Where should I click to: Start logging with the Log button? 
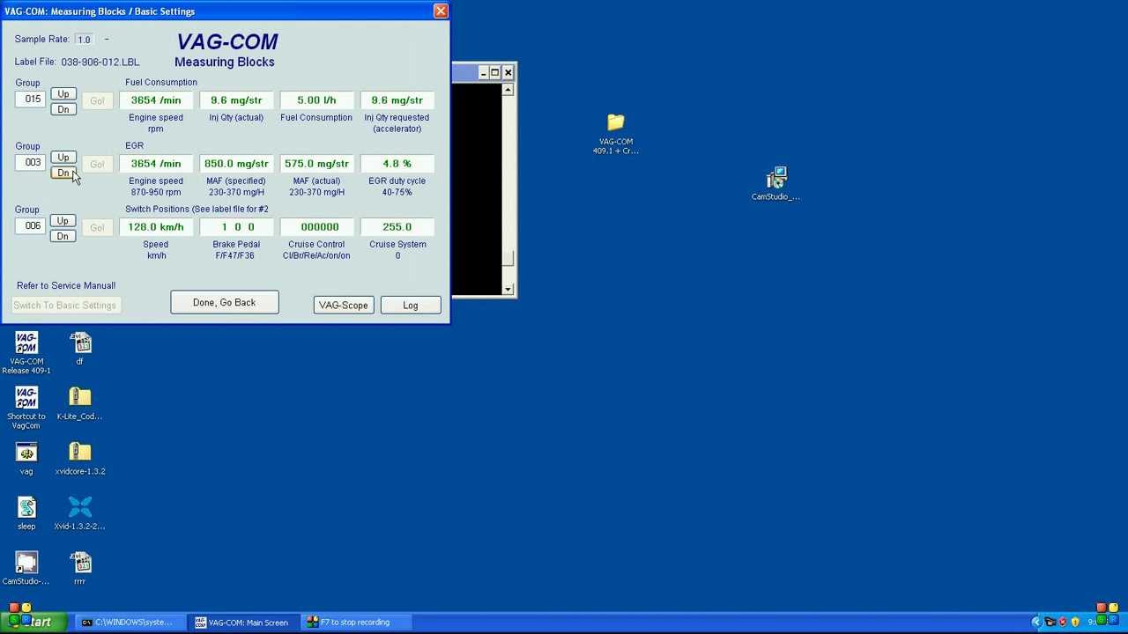point(410,305)
